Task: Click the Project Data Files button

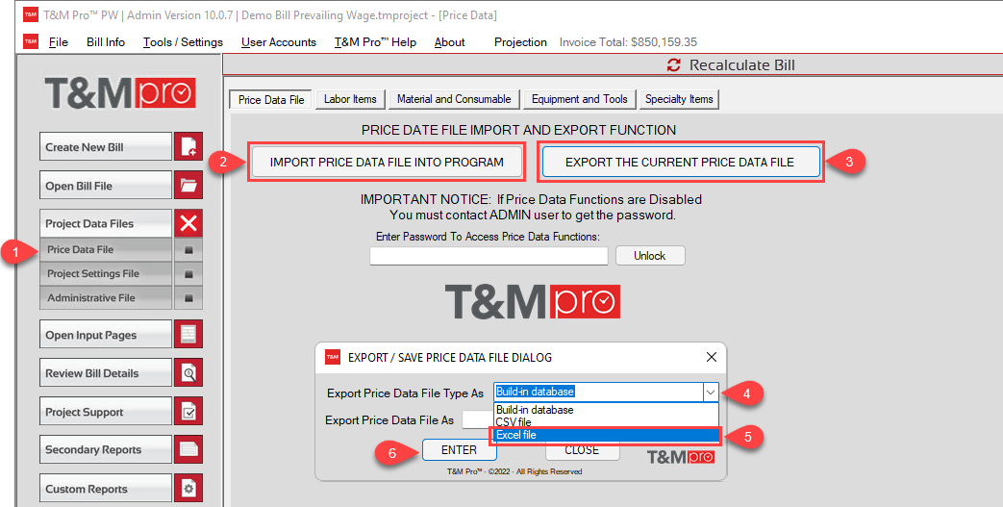Action: coord(106,223)
